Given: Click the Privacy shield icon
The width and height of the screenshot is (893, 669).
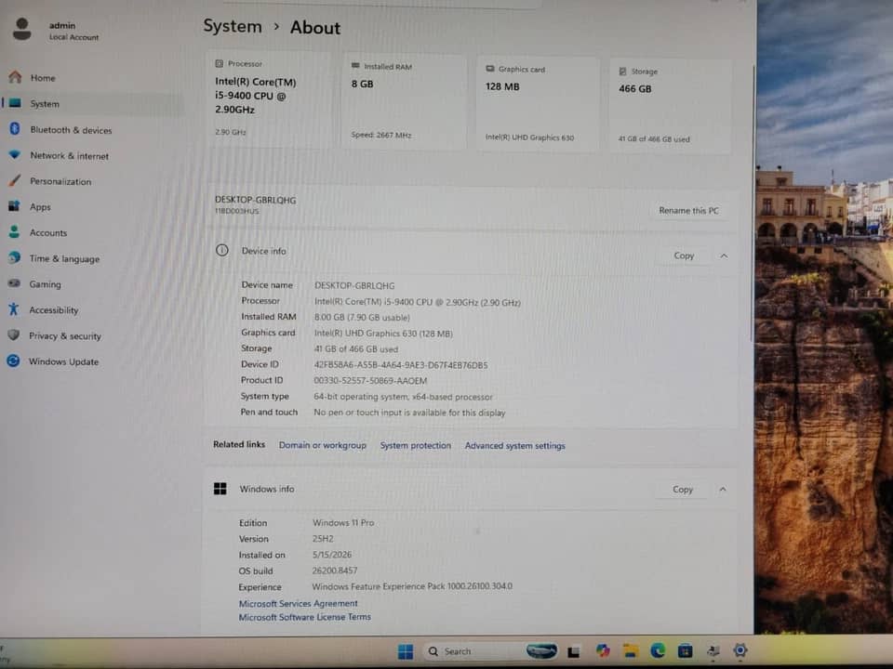Looking at the screenshot, I should click(14, 334).
